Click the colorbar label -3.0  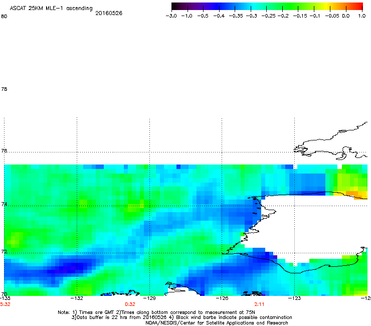tap(171, 16)
